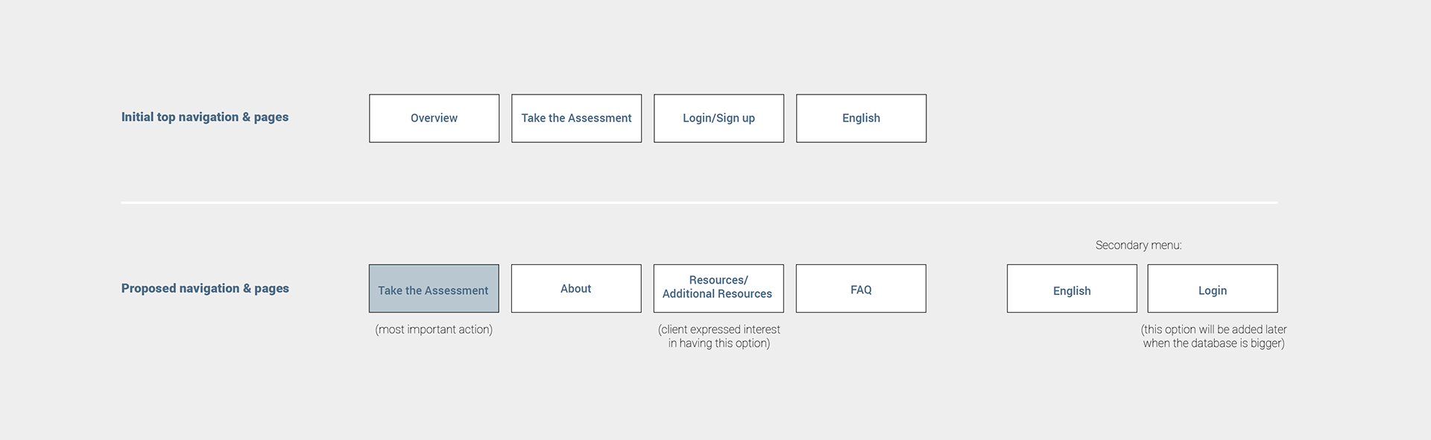
Task: Click the Overview box in the initial navigation
Action: tap(434, 118)
